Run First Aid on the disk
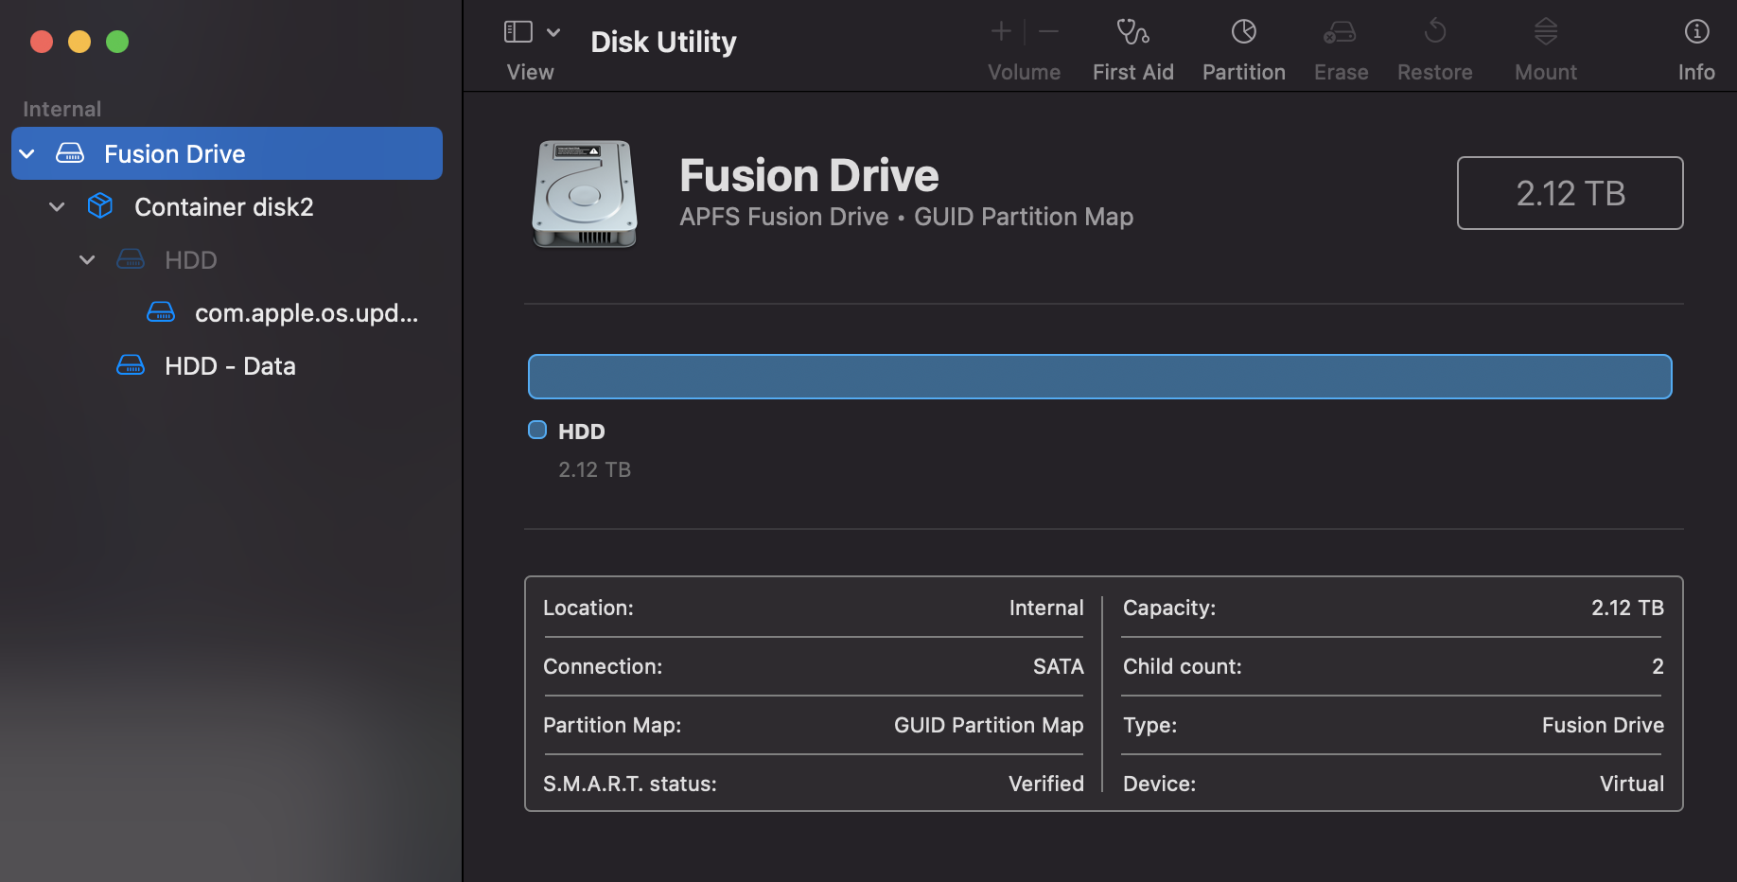The width and height of the screenshot is (1737, 882). tap(1132, 33)
